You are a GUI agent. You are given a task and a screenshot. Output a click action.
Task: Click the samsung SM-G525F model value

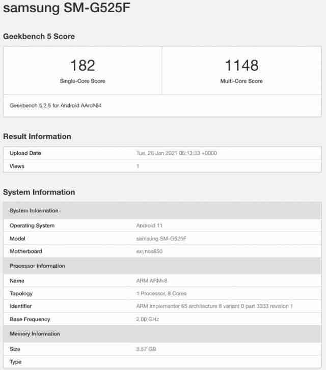pos(161,239)
